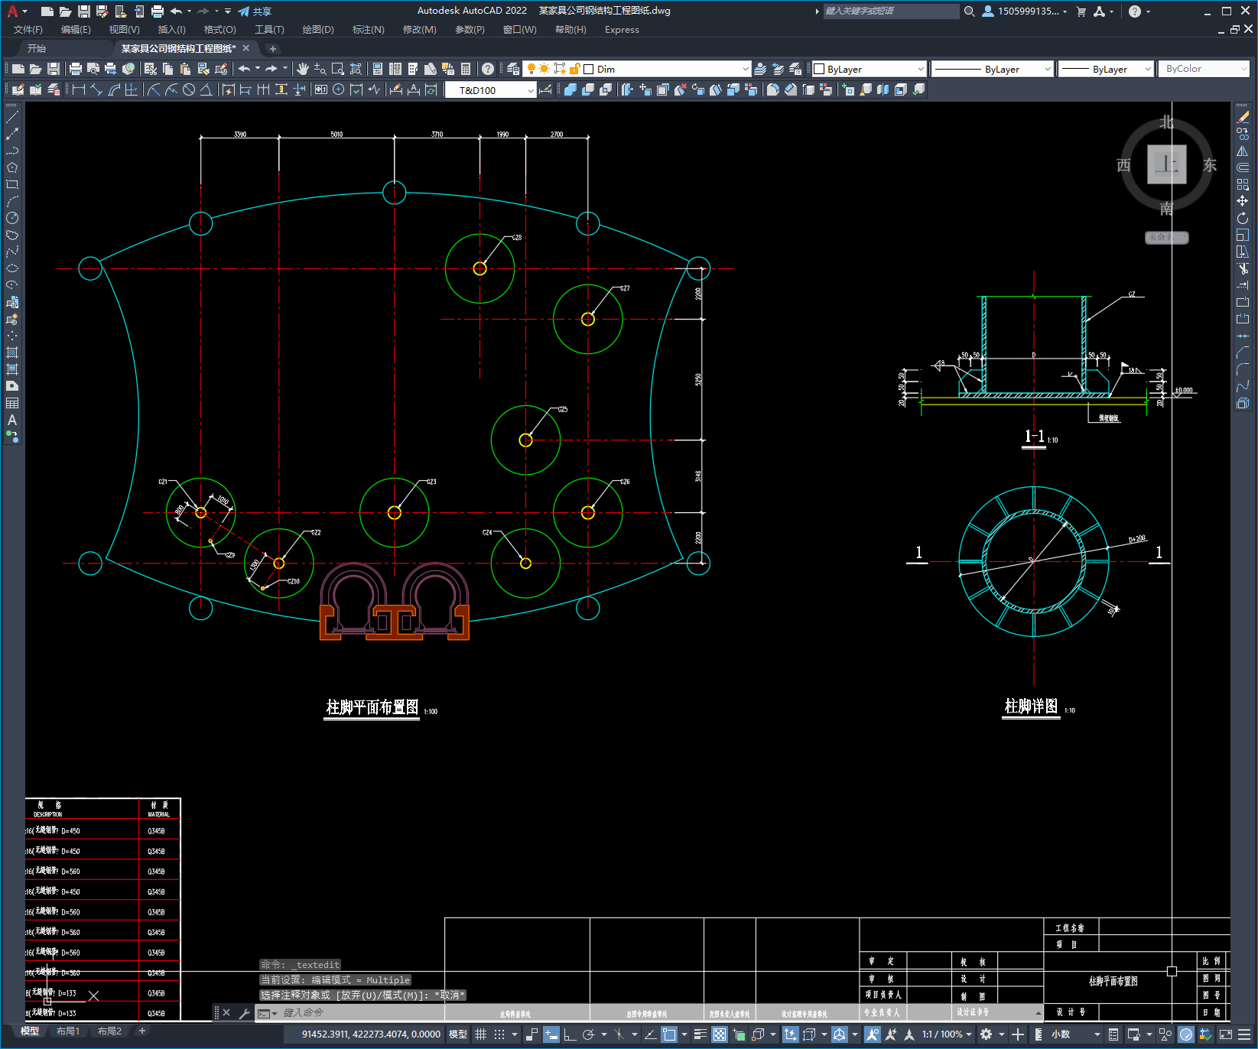1258x1049 pixels.
Task: Expand the quick access toolbar customize arrow
Action: tap(228, 11)
